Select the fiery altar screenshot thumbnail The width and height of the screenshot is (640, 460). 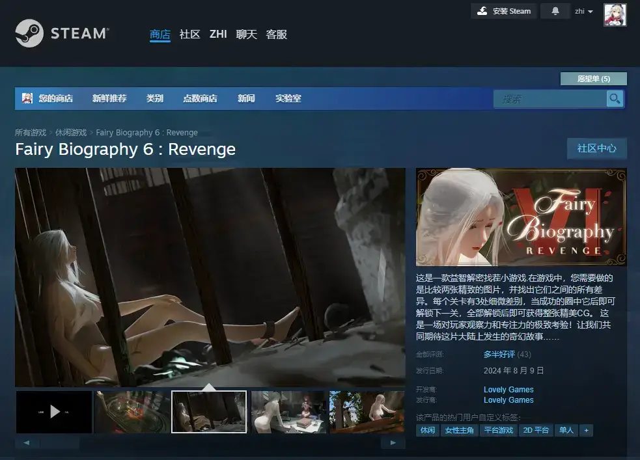coord(132,412)
